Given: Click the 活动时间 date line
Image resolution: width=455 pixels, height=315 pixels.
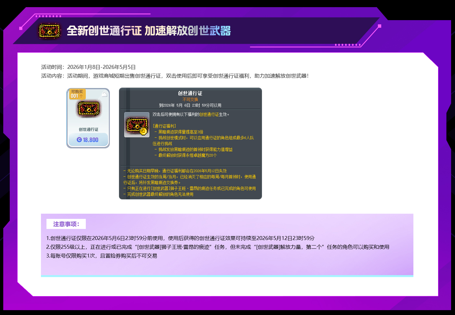Looking at the screenshot, I should pyautogui.click(x=88, y=67).
